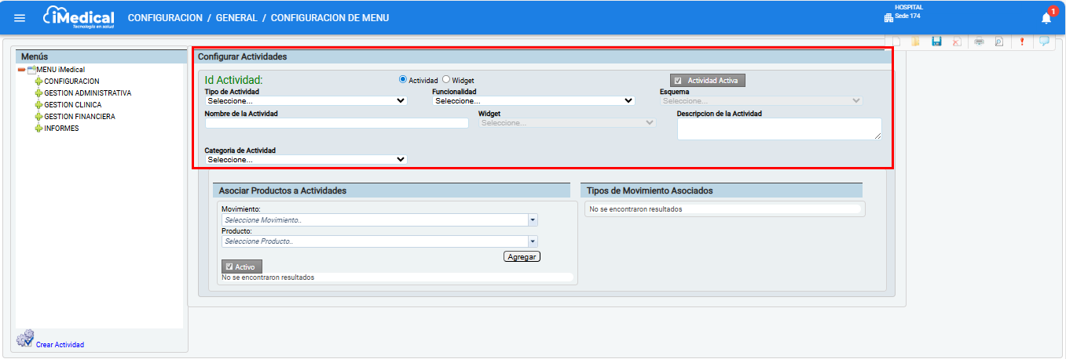Click the Crear Actividad link

pos(60,345)
